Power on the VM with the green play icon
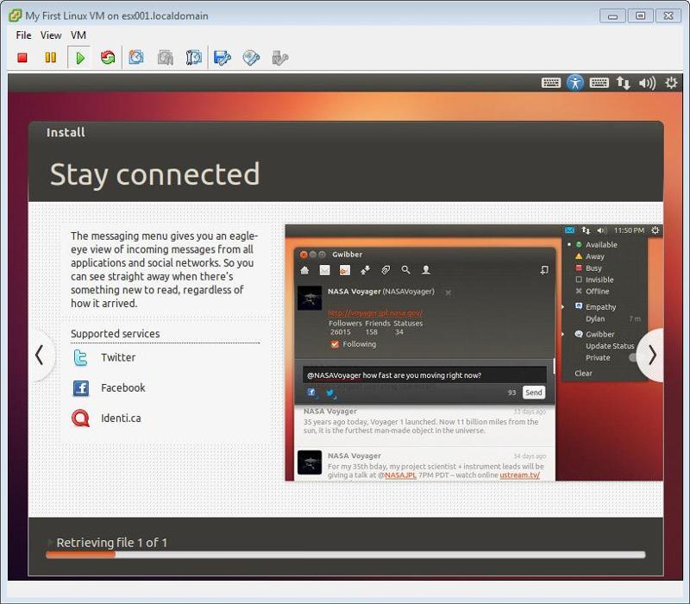 79,58
